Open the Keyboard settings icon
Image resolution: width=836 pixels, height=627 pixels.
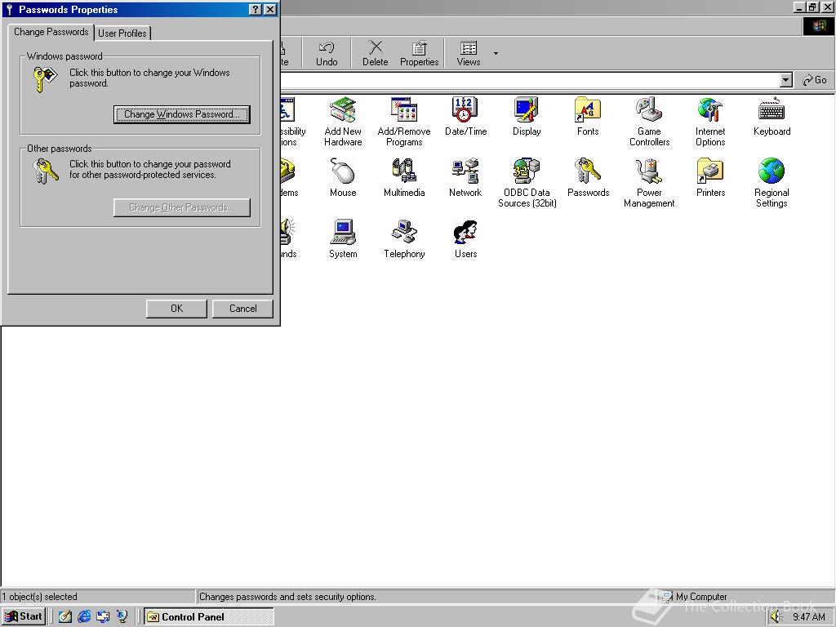[772, 117]
